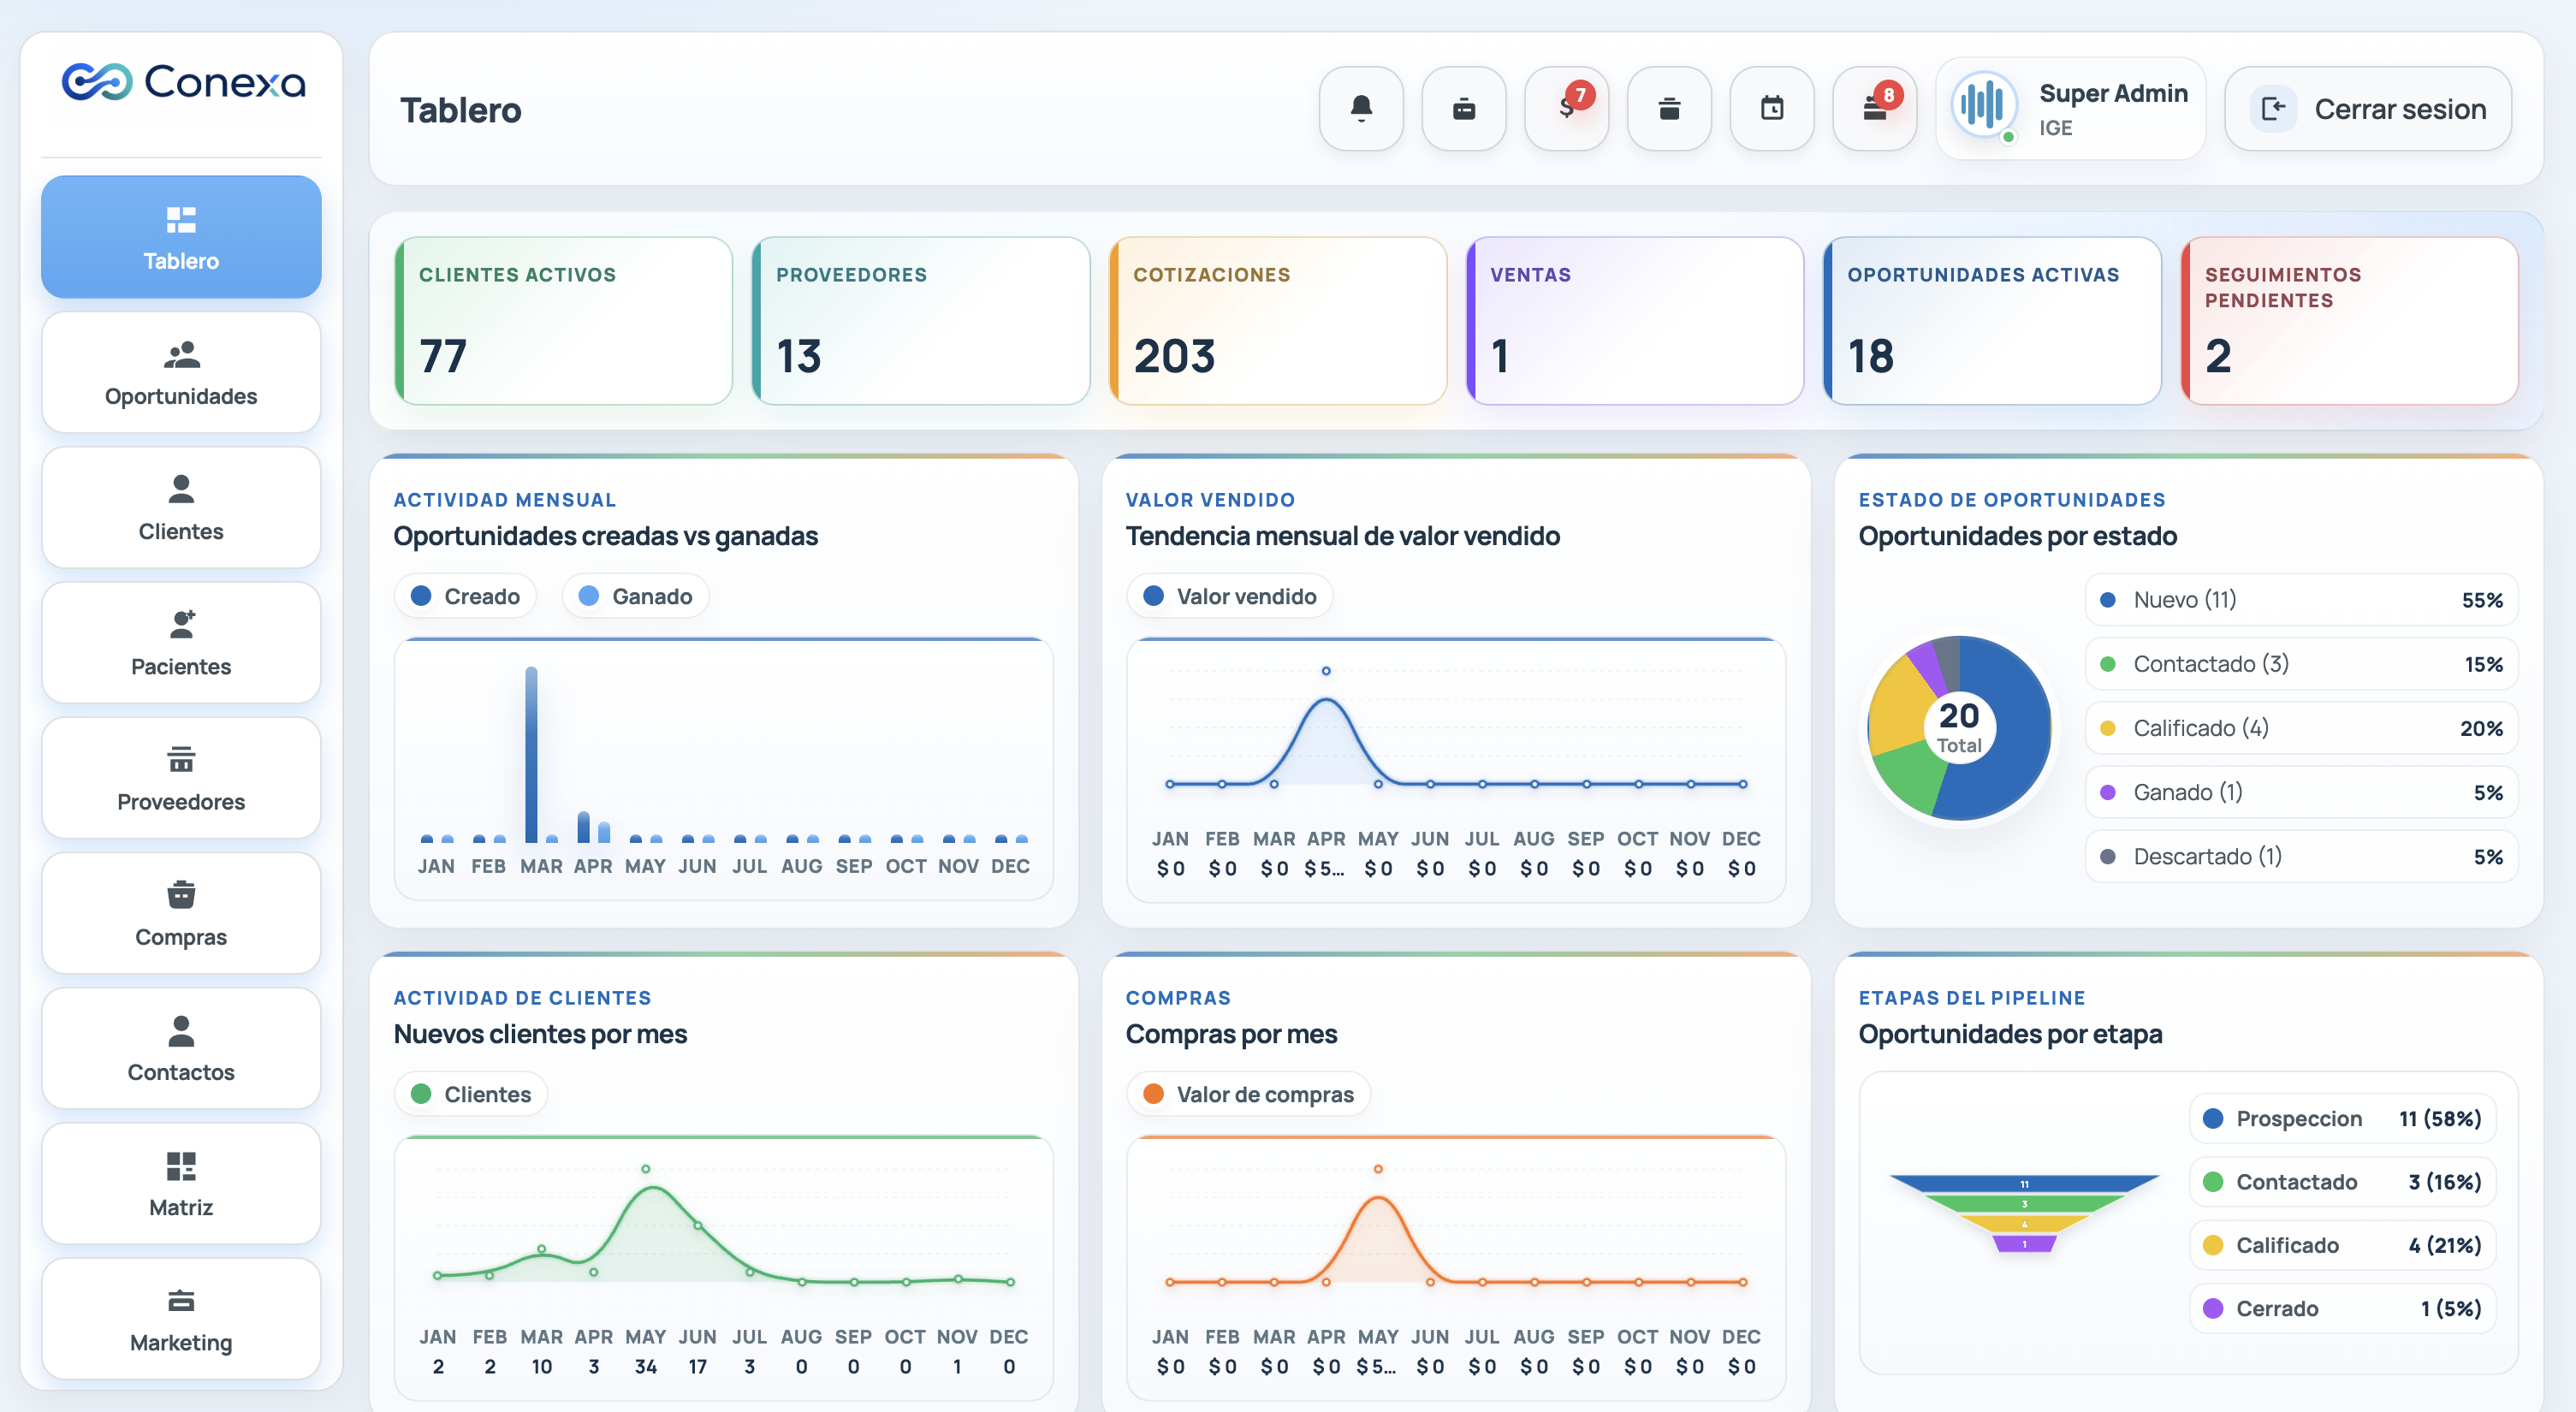Select the Ganado (1) 5% row
Image resolution: width=2576 pixels, height=1412 pixels.
coord(2301,792)
